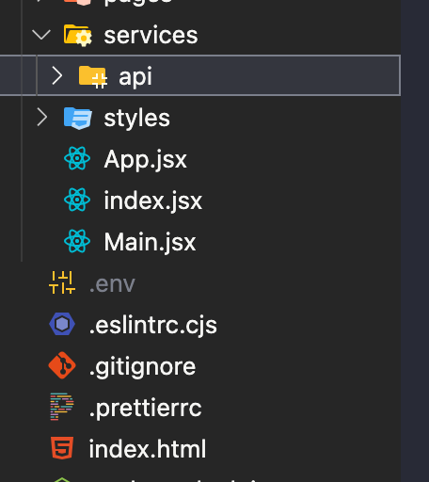Screen dimensions: 429x482
Task: Open the .gitignore file
Action: [x=142, y=367]
